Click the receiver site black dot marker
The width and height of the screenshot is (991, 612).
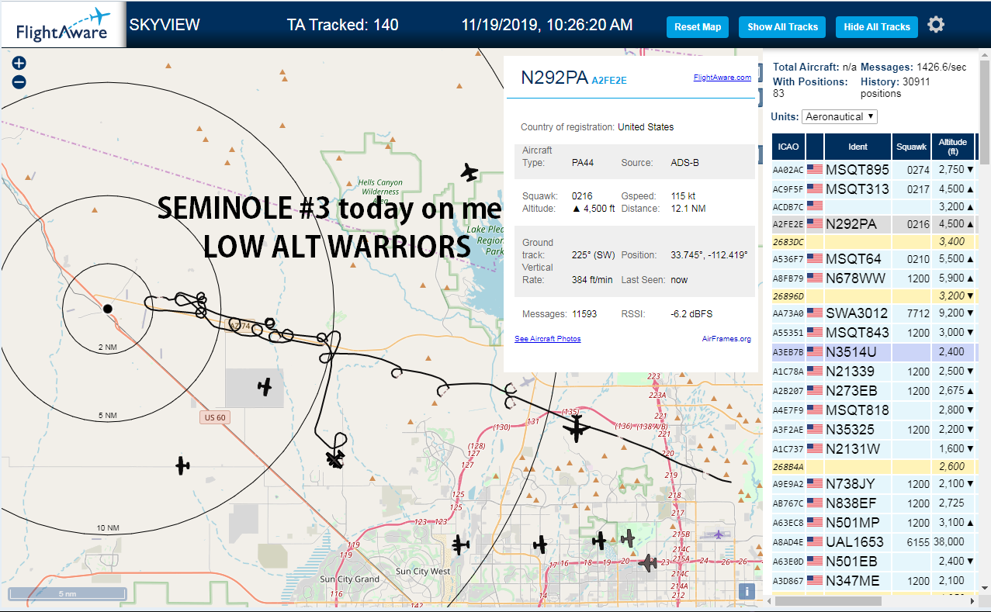[x=108, y=309]
